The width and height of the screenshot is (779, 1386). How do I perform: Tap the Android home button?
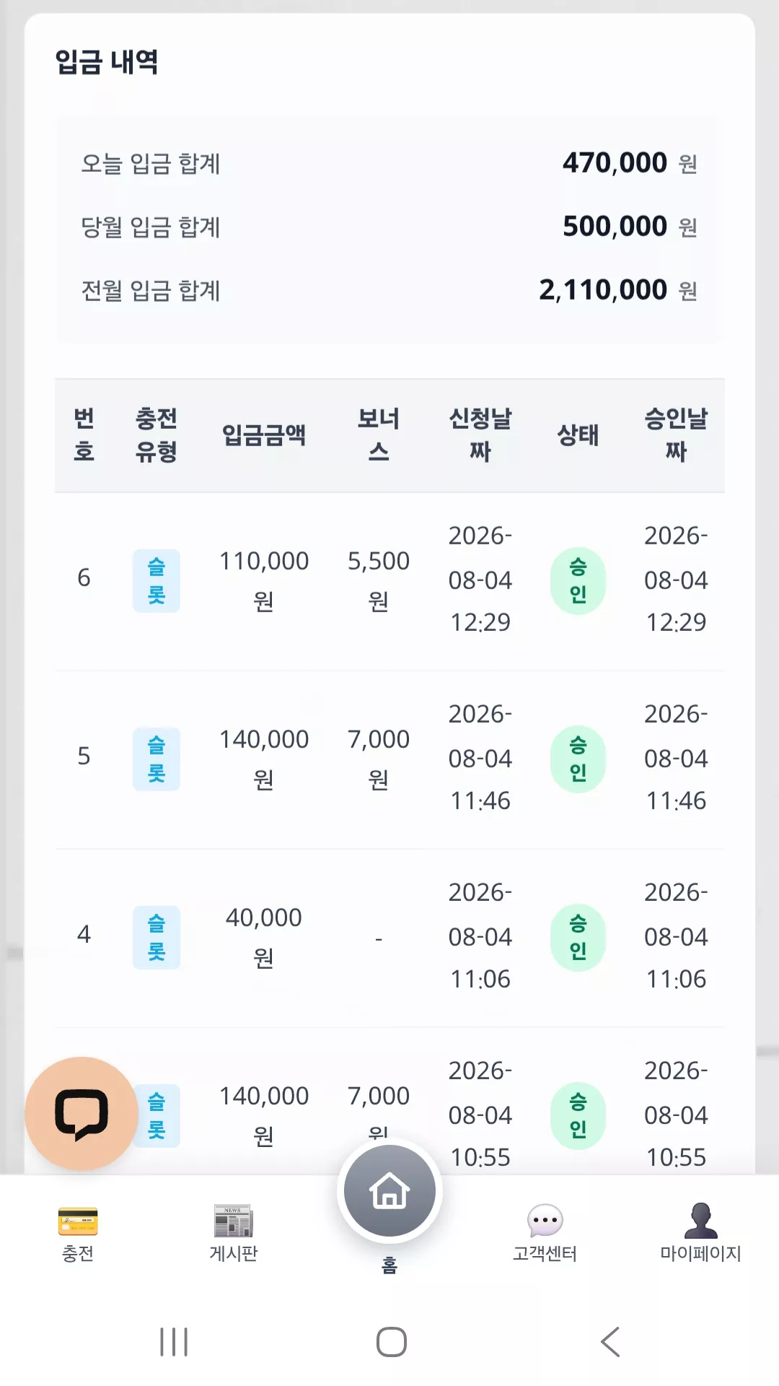pos(392,1342)
